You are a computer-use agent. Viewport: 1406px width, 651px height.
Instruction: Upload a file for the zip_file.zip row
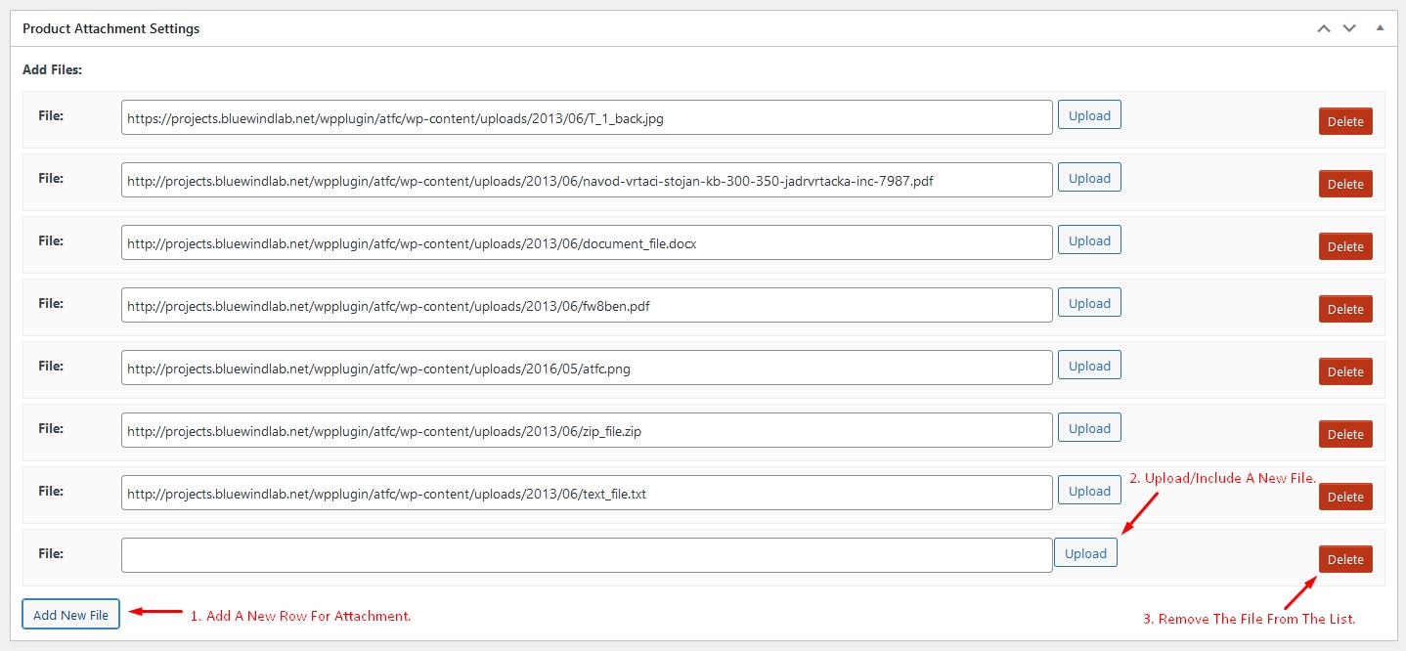[x=1088, y=427]
